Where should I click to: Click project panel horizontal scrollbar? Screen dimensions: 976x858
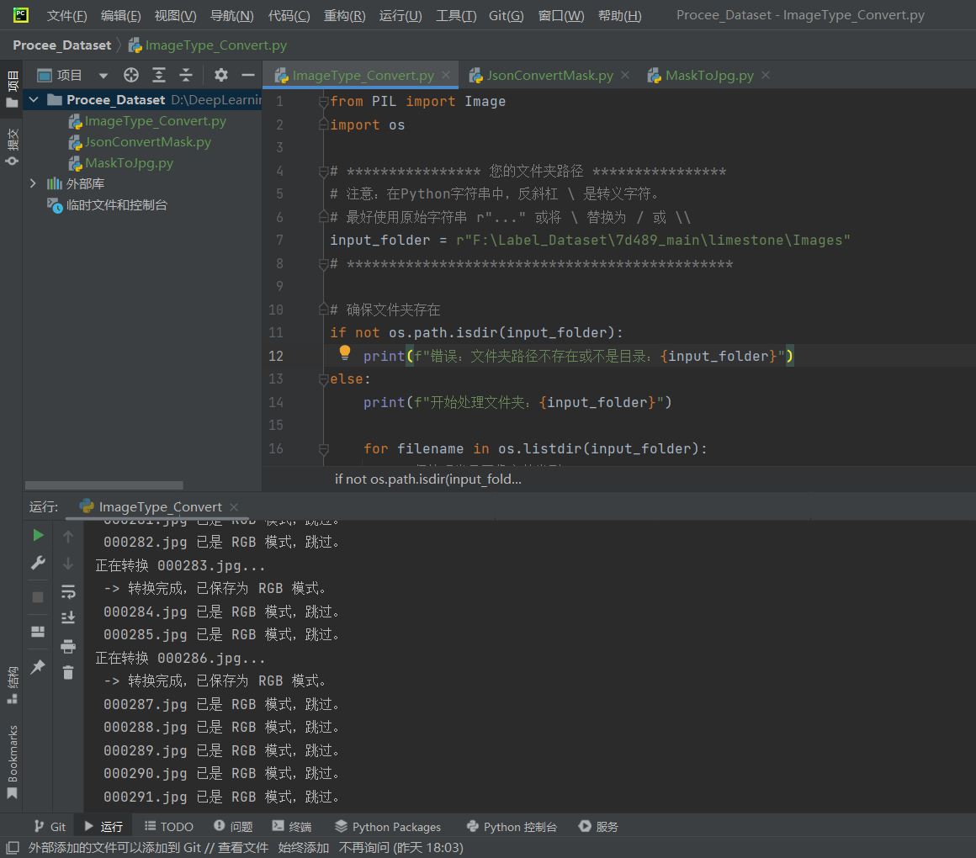[104, 485]
